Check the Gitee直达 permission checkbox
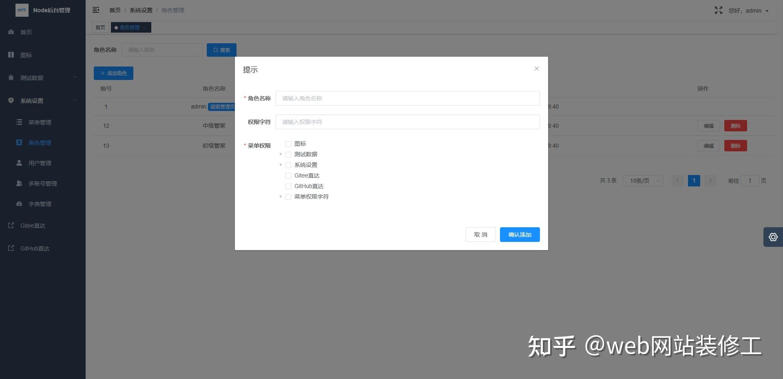The height and width of the screenshot is (379, 783). [288, 175]
